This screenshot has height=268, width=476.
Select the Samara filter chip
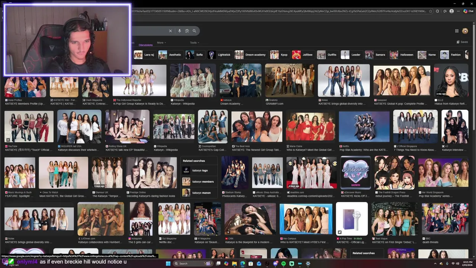[376, 55]
